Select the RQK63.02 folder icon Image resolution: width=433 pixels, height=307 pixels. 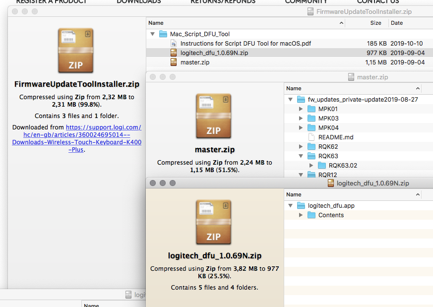point(322,165)
